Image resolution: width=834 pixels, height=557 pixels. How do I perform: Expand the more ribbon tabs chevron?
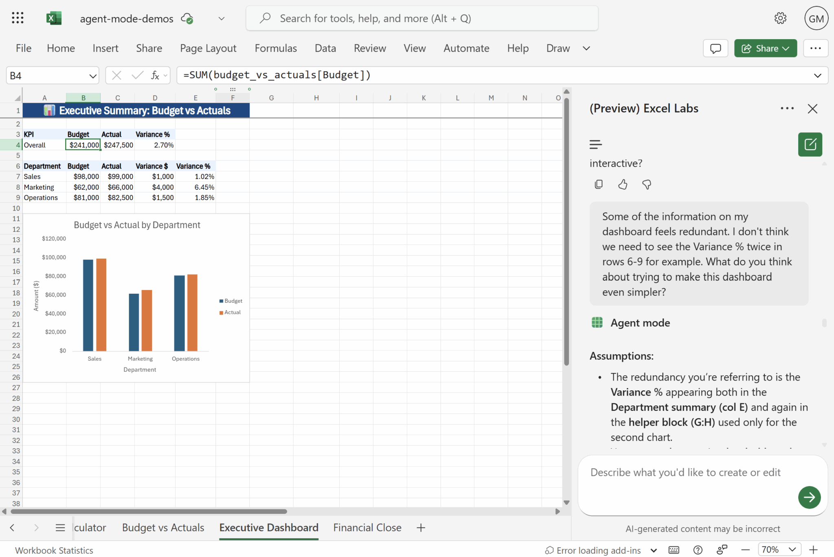pos(586,48)
